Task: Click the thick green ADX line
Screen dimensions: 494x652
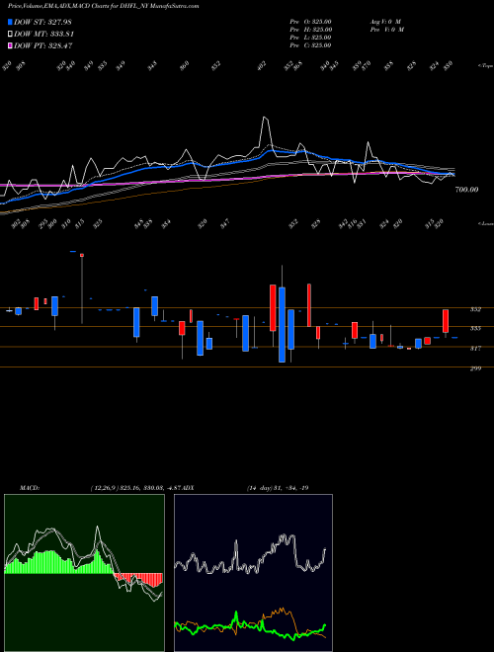Action: tap(250, 625)
